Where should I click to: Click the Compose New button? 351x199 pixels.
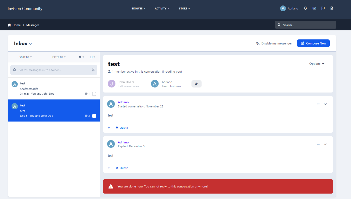coord(313,44)
